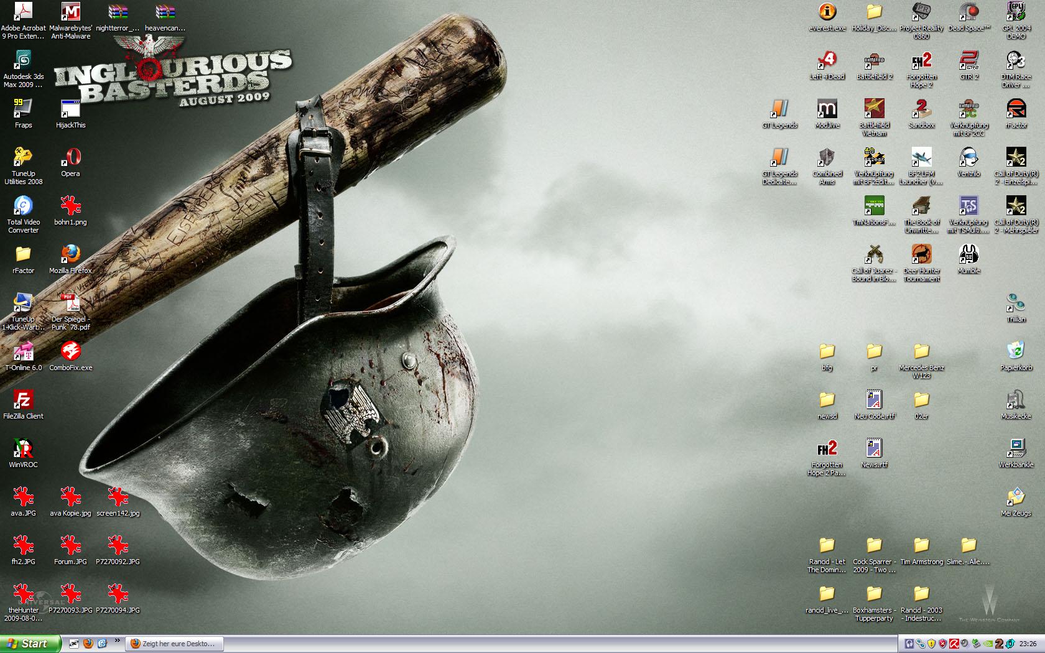The height and width of the screenshot is (653, 1045).
Task: Start Left 4 Dead shortcut
Action: (x=827, y=65)
